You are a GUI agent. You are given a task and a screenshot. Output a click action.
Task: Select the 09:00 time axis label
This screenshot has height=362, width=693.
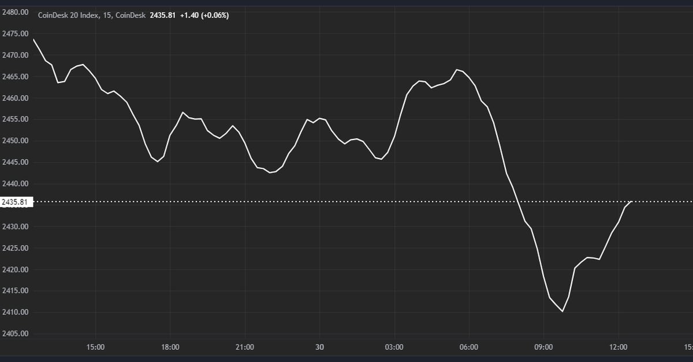[x=543, y=347]
